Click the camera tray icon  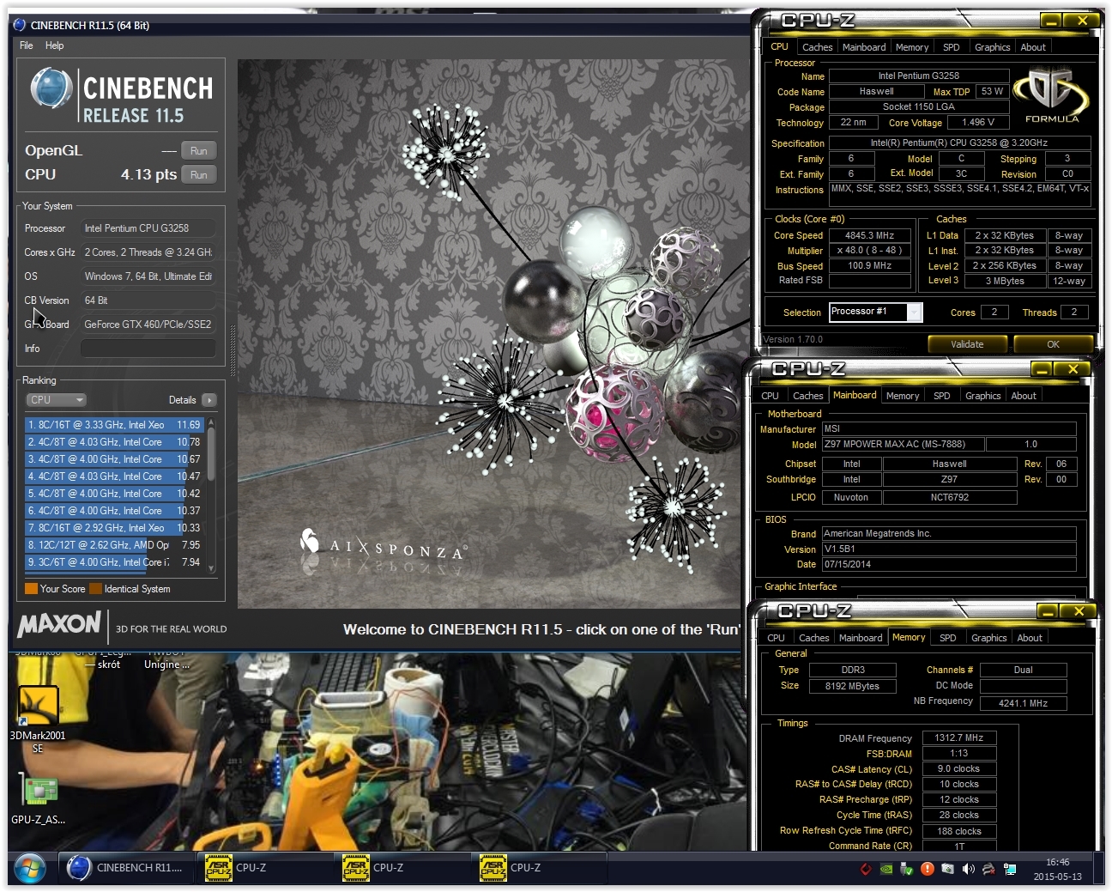(x=948, y=869)
